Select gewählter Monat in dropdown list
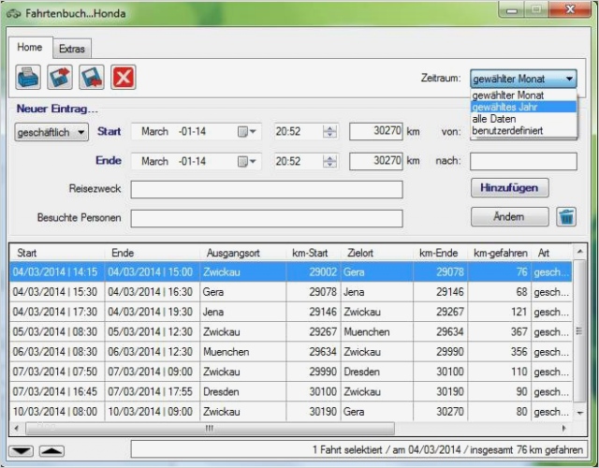 pyautogui.click(x=523, y=95)
